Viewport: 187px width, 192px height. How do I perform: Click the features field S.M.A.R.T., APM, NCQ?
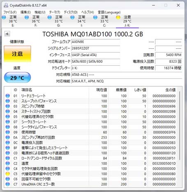click(x=127, y=81)
